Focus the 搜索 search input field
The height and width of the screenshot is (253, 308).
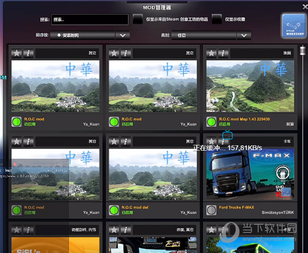(x=90, y=19)
